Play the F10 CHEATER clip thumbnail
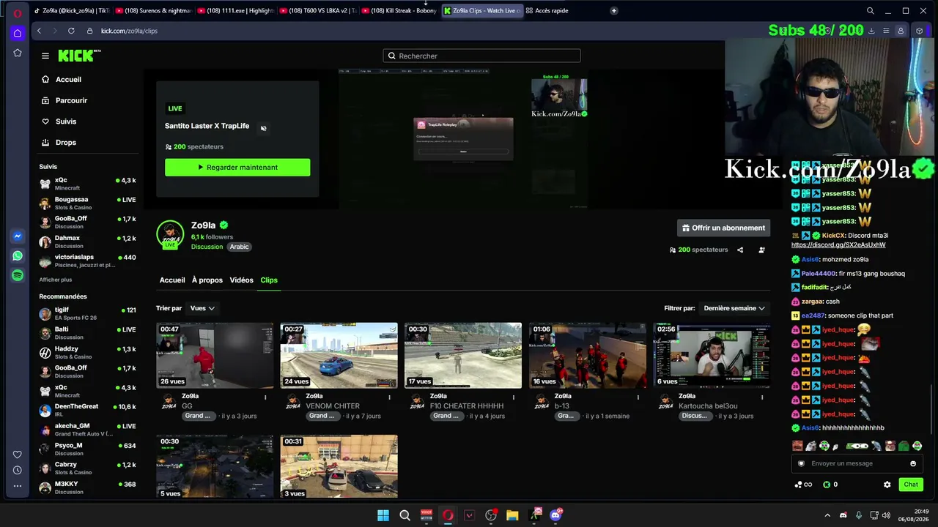 463,355
